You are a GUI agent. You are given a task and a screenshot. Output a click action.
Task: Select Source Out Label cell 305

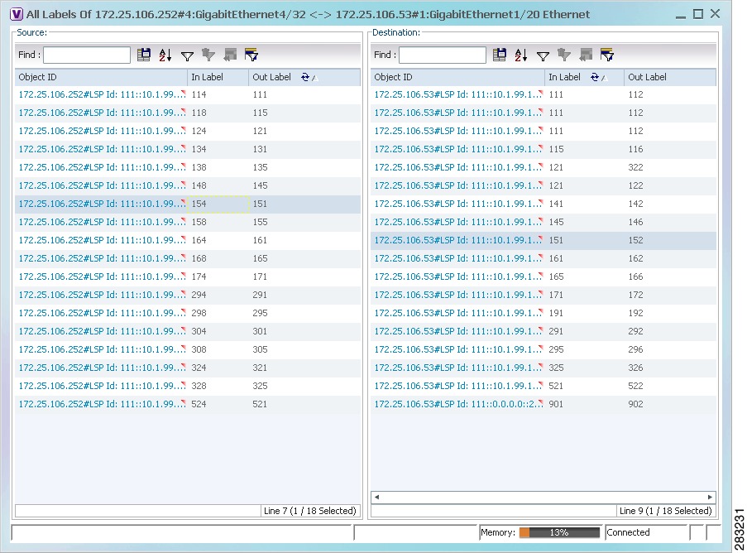tap(304, 349)
